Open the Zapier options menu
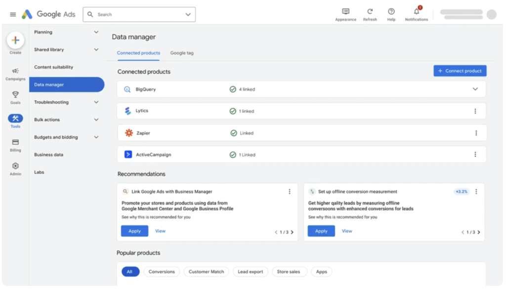 (x=475, y=132)
